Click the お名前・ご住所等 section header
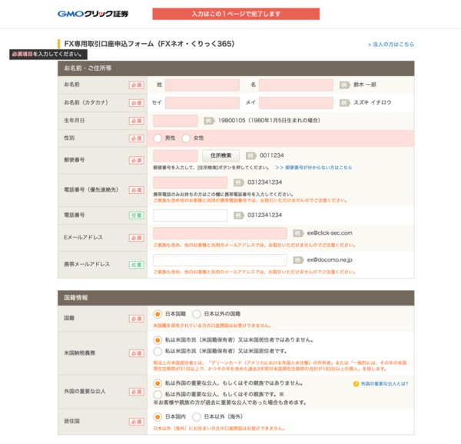461x444 pixels. point(236,68)
